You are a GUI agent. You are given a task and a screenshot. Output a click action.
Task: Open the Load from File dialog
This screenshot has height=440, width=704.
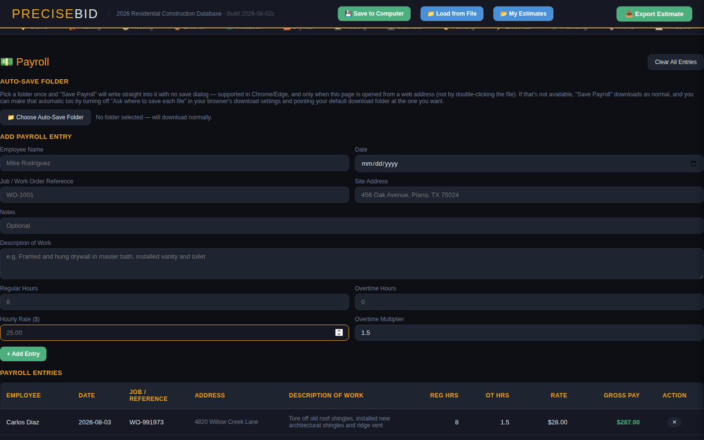tap(452, 13)
